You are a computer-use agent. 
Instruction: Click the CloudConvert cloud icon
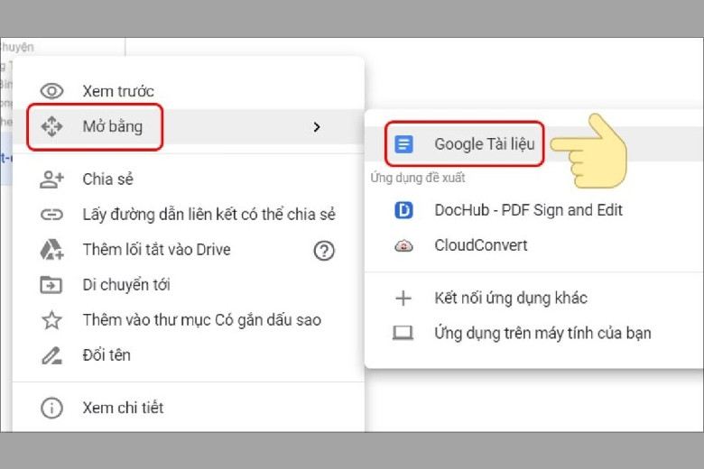coord(403,246)
